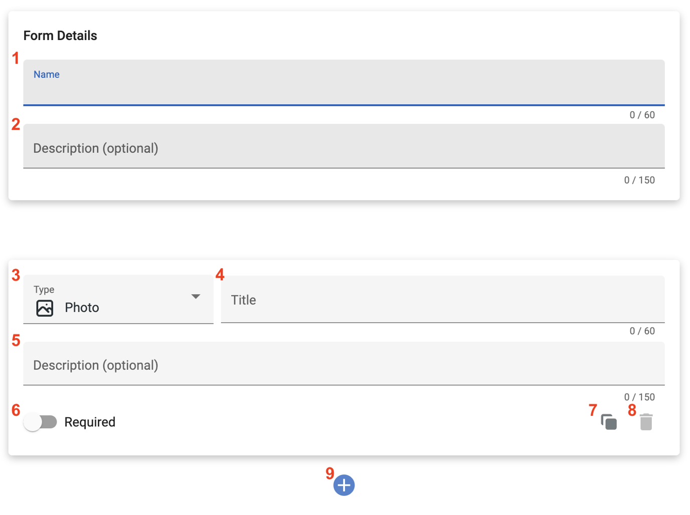
Task: Select the copy icon beside the trash icon
Action: tap(609, 422)
